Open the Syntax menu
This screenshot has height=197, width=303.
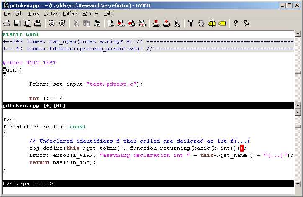(x=51, y=13)
